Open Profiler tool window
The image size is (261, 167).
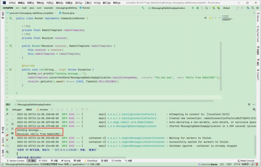(x=116, y=161)
